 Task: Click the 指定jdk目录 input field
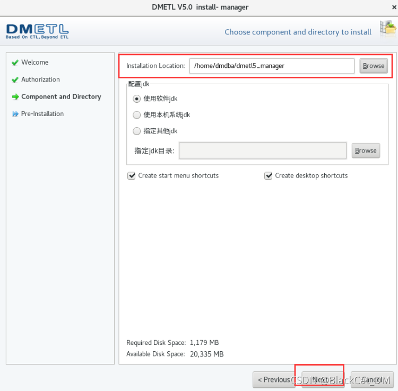coord(263,150)
